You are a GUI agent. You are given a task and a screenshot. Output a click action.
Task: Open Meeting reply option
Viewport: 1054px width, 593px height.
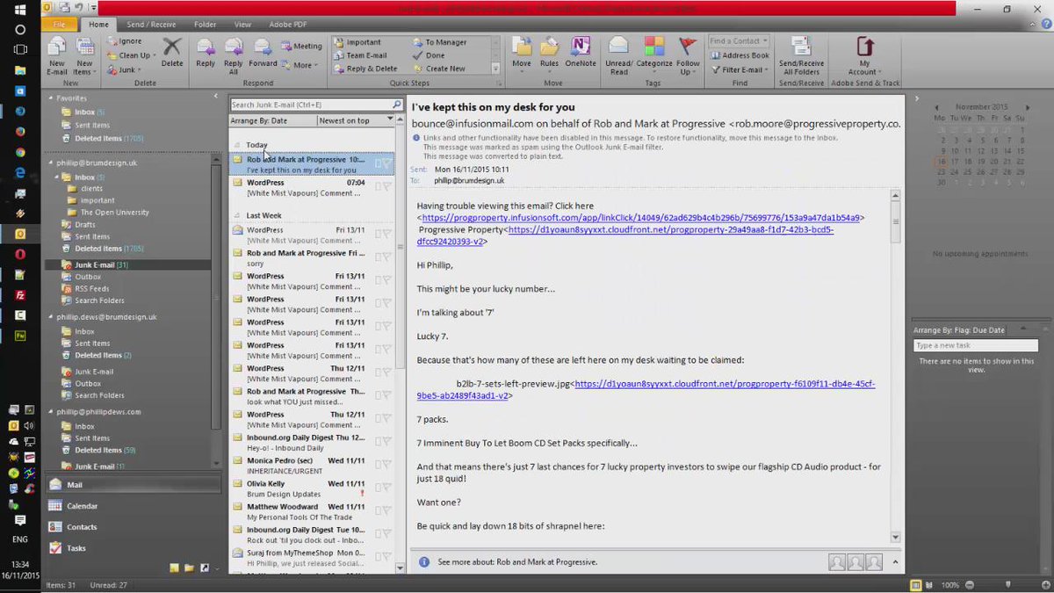[301, 46]
